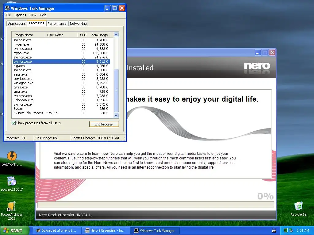Click Commit Charge status bar entry
This screenshot has width=314, height=235.
coord(95,138)
